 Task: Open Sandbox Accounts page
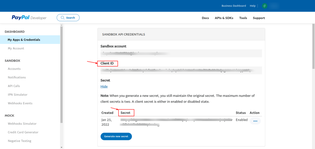(x=14, y=69)
